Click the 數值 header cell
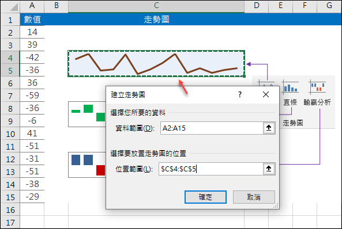The image size is (342, 229). tap(32, 20)
